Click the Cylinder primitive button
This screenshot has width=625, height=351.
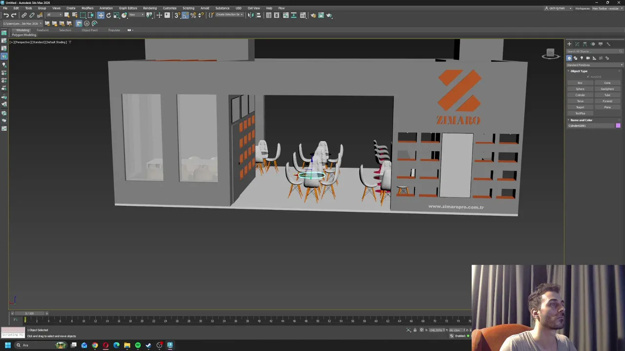[x=580, y=95]
